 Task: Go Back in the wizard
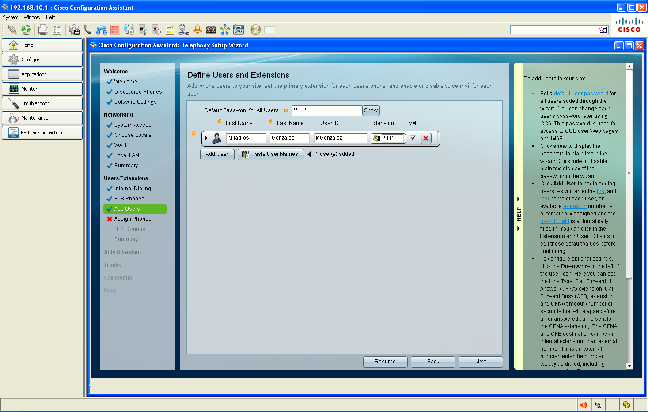[x=433, y=362]
